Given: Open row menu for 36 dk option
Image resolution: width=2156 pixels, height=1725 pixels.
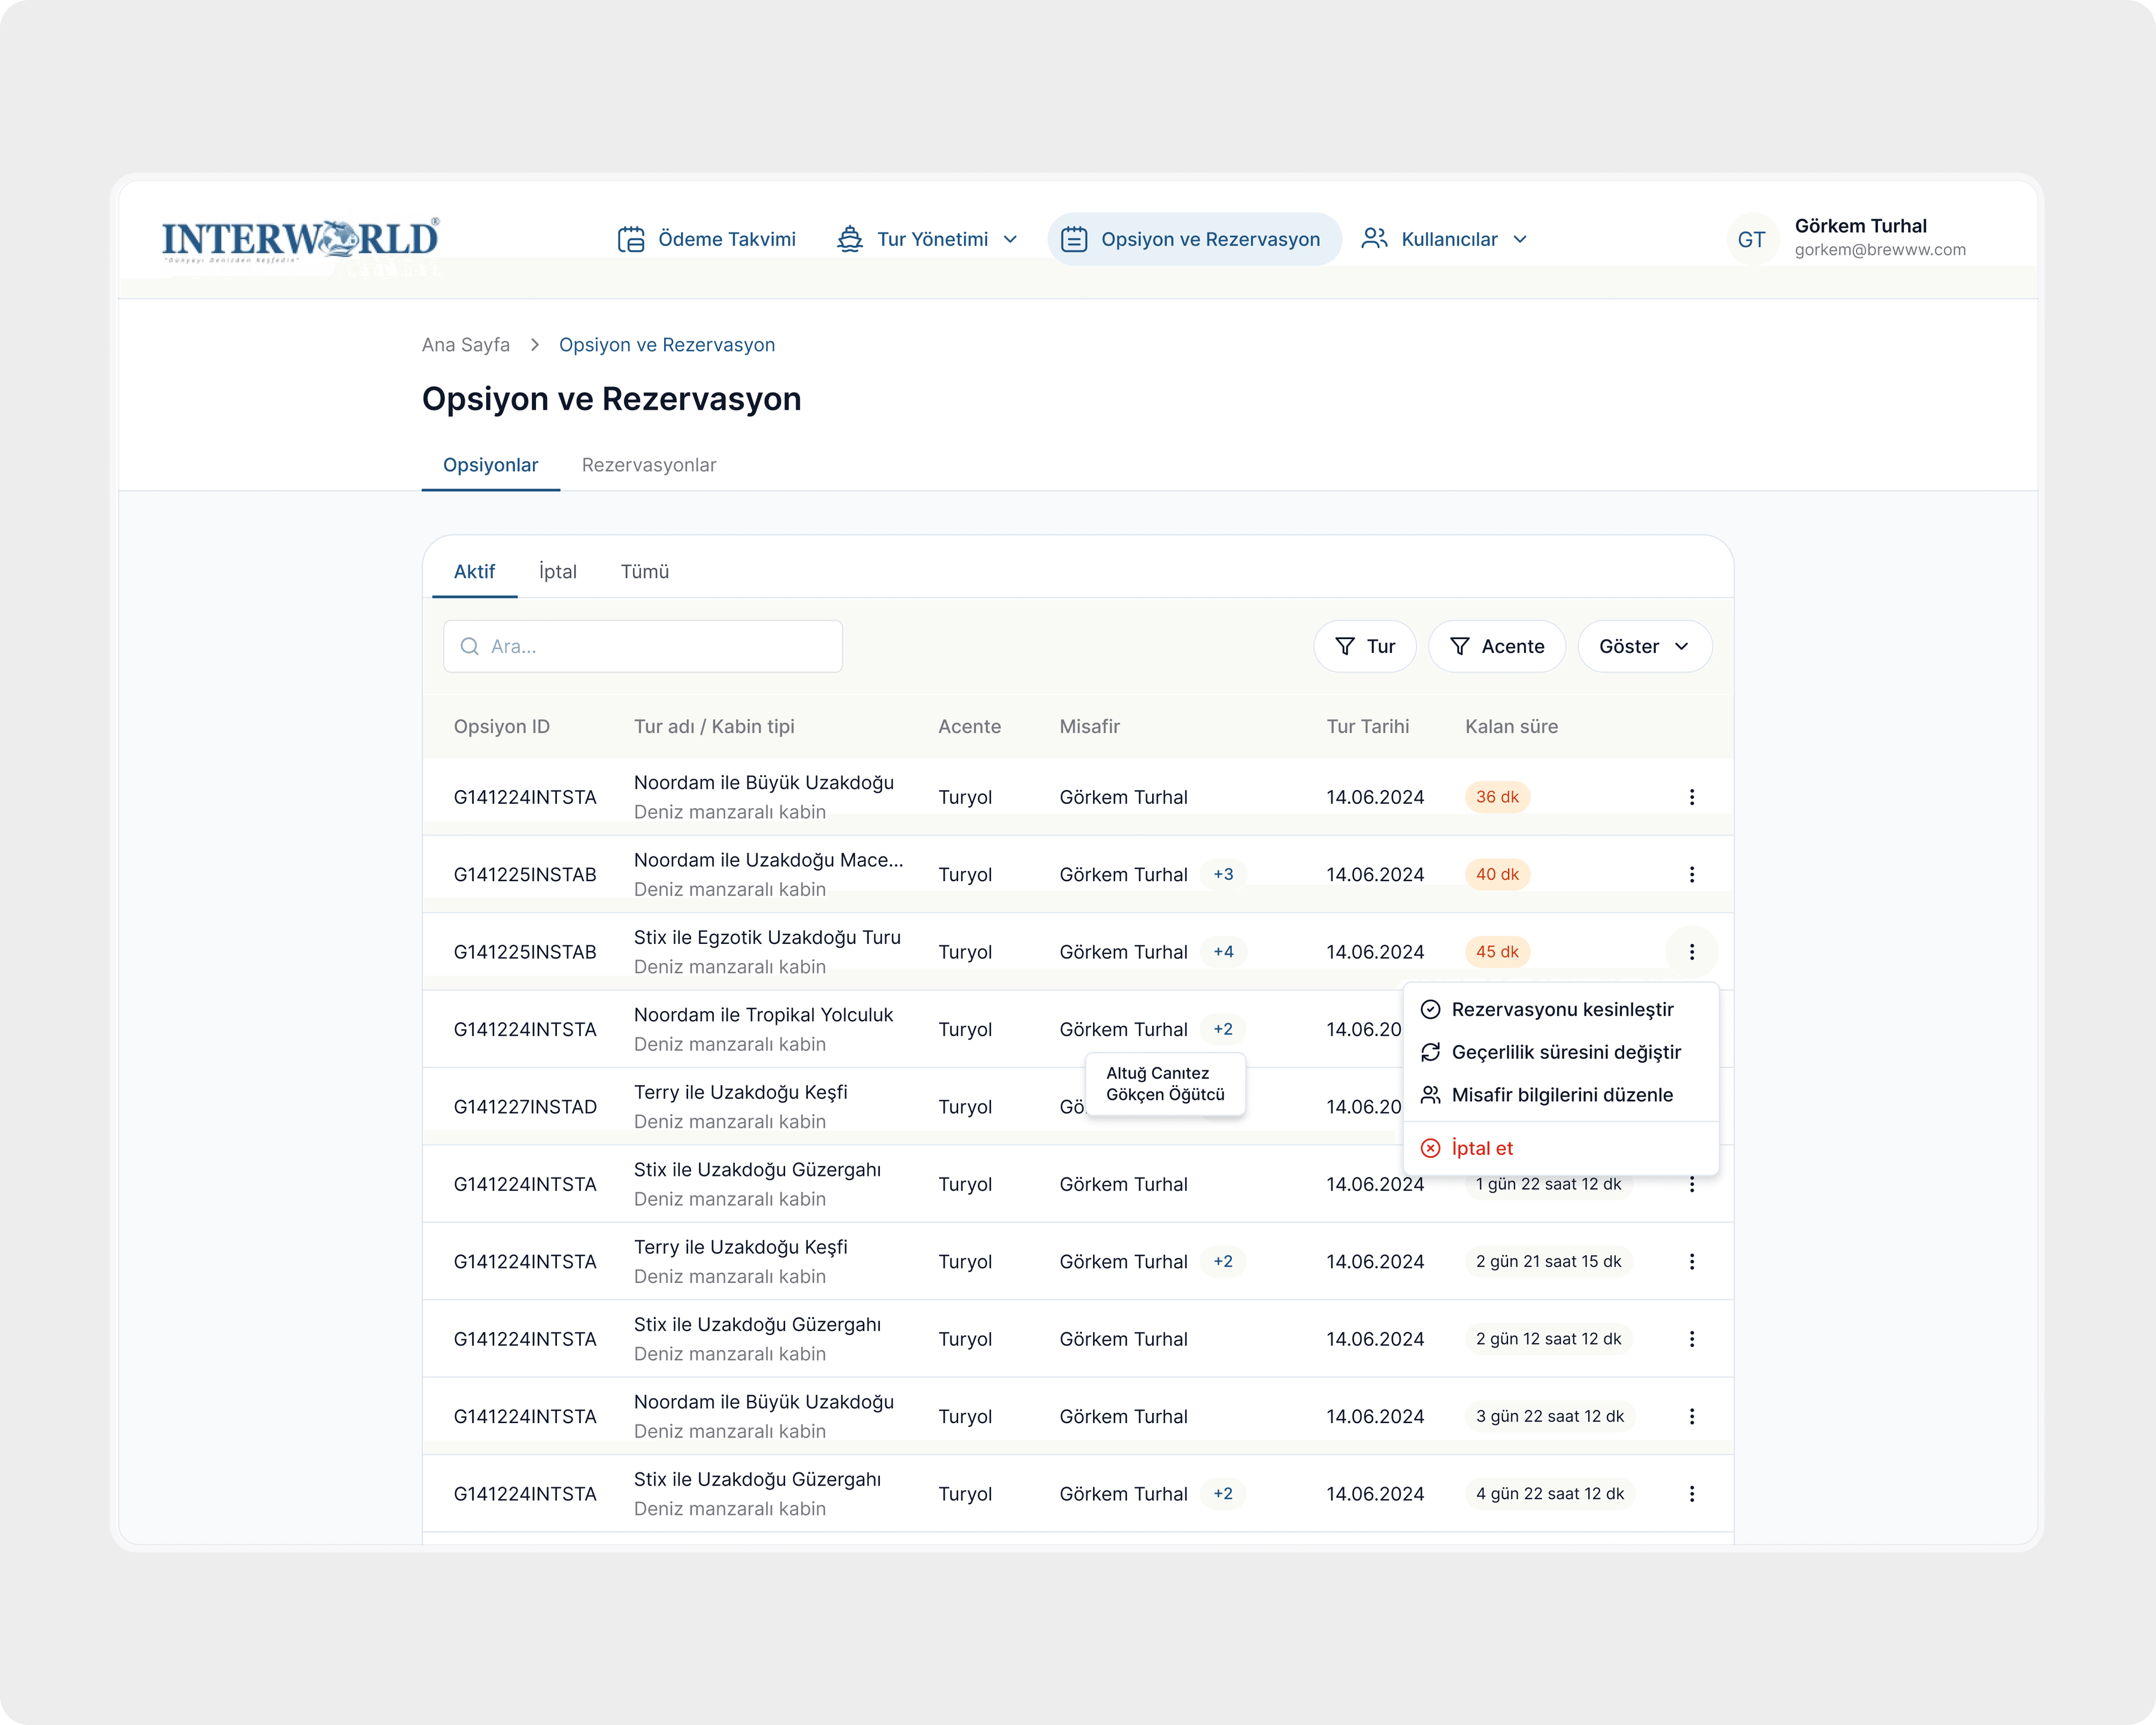Looking at the screenshot, I should click(1691, 797).
